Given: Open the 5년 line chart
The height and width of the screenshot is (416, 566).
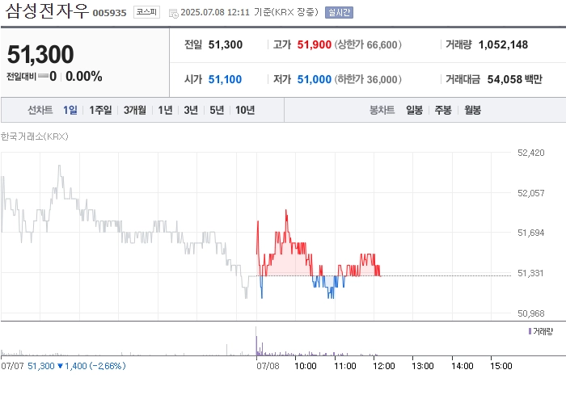Looking at the screenshot, I should point(217,110).
